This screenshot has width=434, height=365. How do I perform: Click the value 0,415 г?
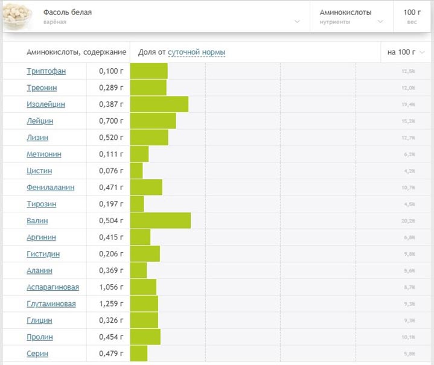coord(111,237)
